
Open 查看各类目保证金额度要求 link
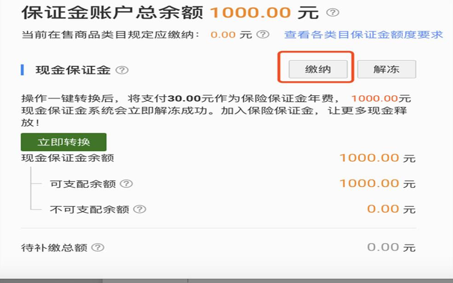[363, 34]
